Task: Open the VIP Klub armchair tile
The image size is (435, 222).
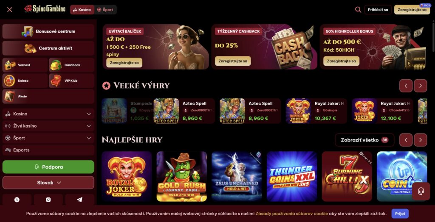Action: pos(71,81)
